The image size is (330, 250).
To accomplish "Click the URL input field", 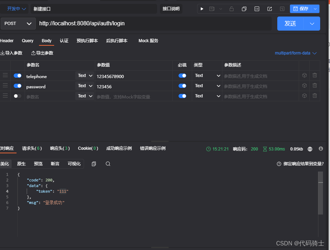I will (x=141, y=24).
